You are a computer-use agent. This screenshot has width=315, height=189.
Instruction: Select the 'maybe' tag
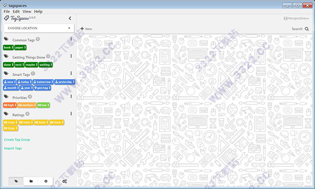(31, 65)
